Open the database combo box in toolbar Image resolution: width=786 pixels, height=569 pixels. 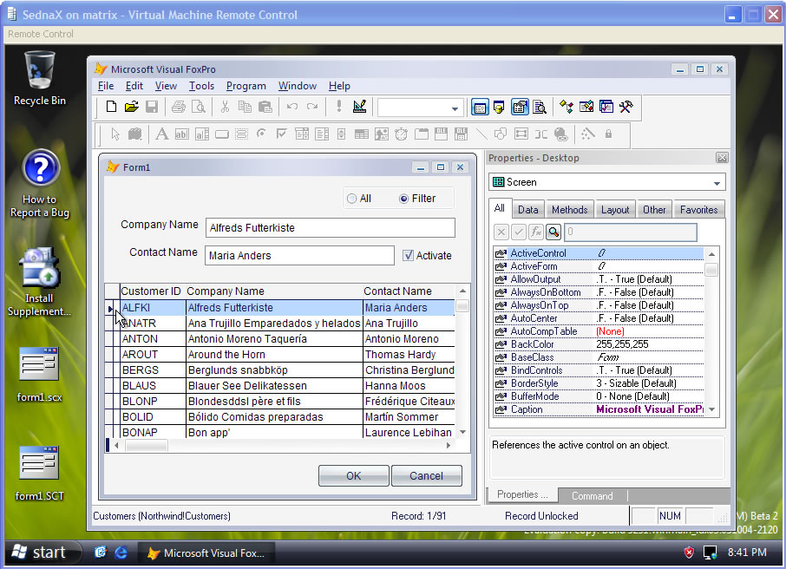click(420, 108)
